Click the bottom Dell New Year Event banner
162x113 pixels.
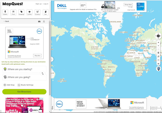click(100, 104)
